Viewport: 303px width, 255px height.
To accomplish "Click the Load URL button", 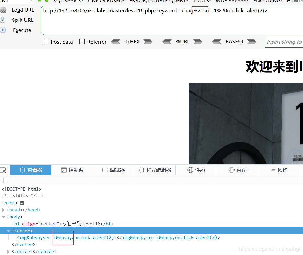I will click(x=23, y=10).
